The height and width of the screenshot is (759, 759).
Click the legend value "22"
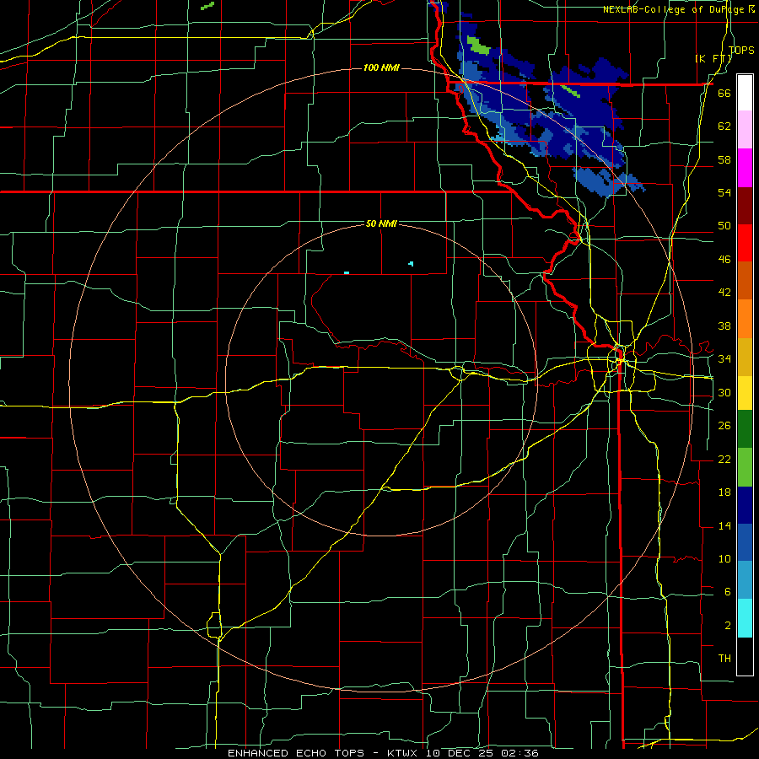coord(724,459)
